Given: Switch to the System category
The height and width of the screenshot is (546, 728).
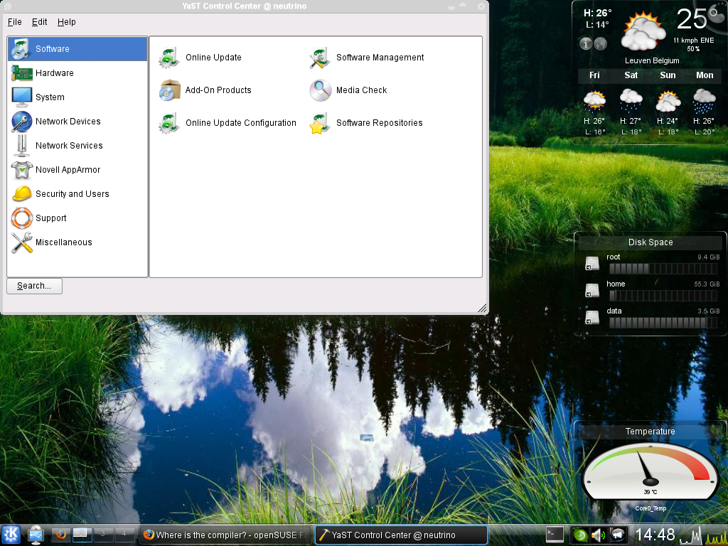Looking at the screenshot, I should pyautogui.click(x=77, y=97).
